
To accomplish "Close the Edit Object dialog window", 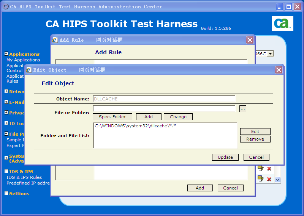I will point(279,70).
